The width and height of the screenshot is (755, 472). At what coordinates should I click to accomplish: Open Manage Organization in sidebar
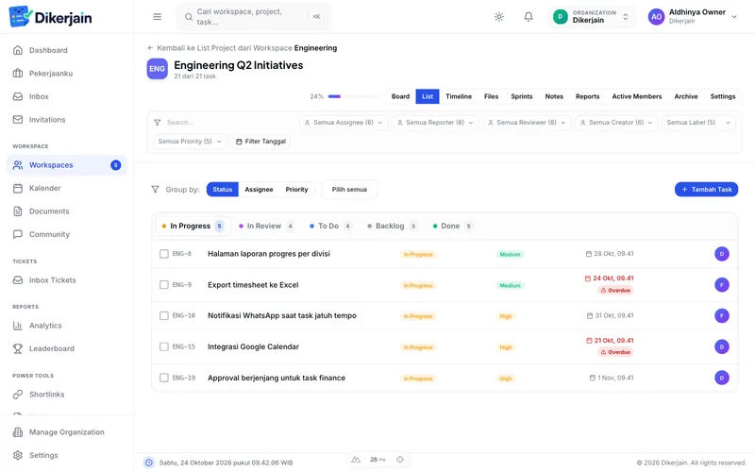point(66,432)
